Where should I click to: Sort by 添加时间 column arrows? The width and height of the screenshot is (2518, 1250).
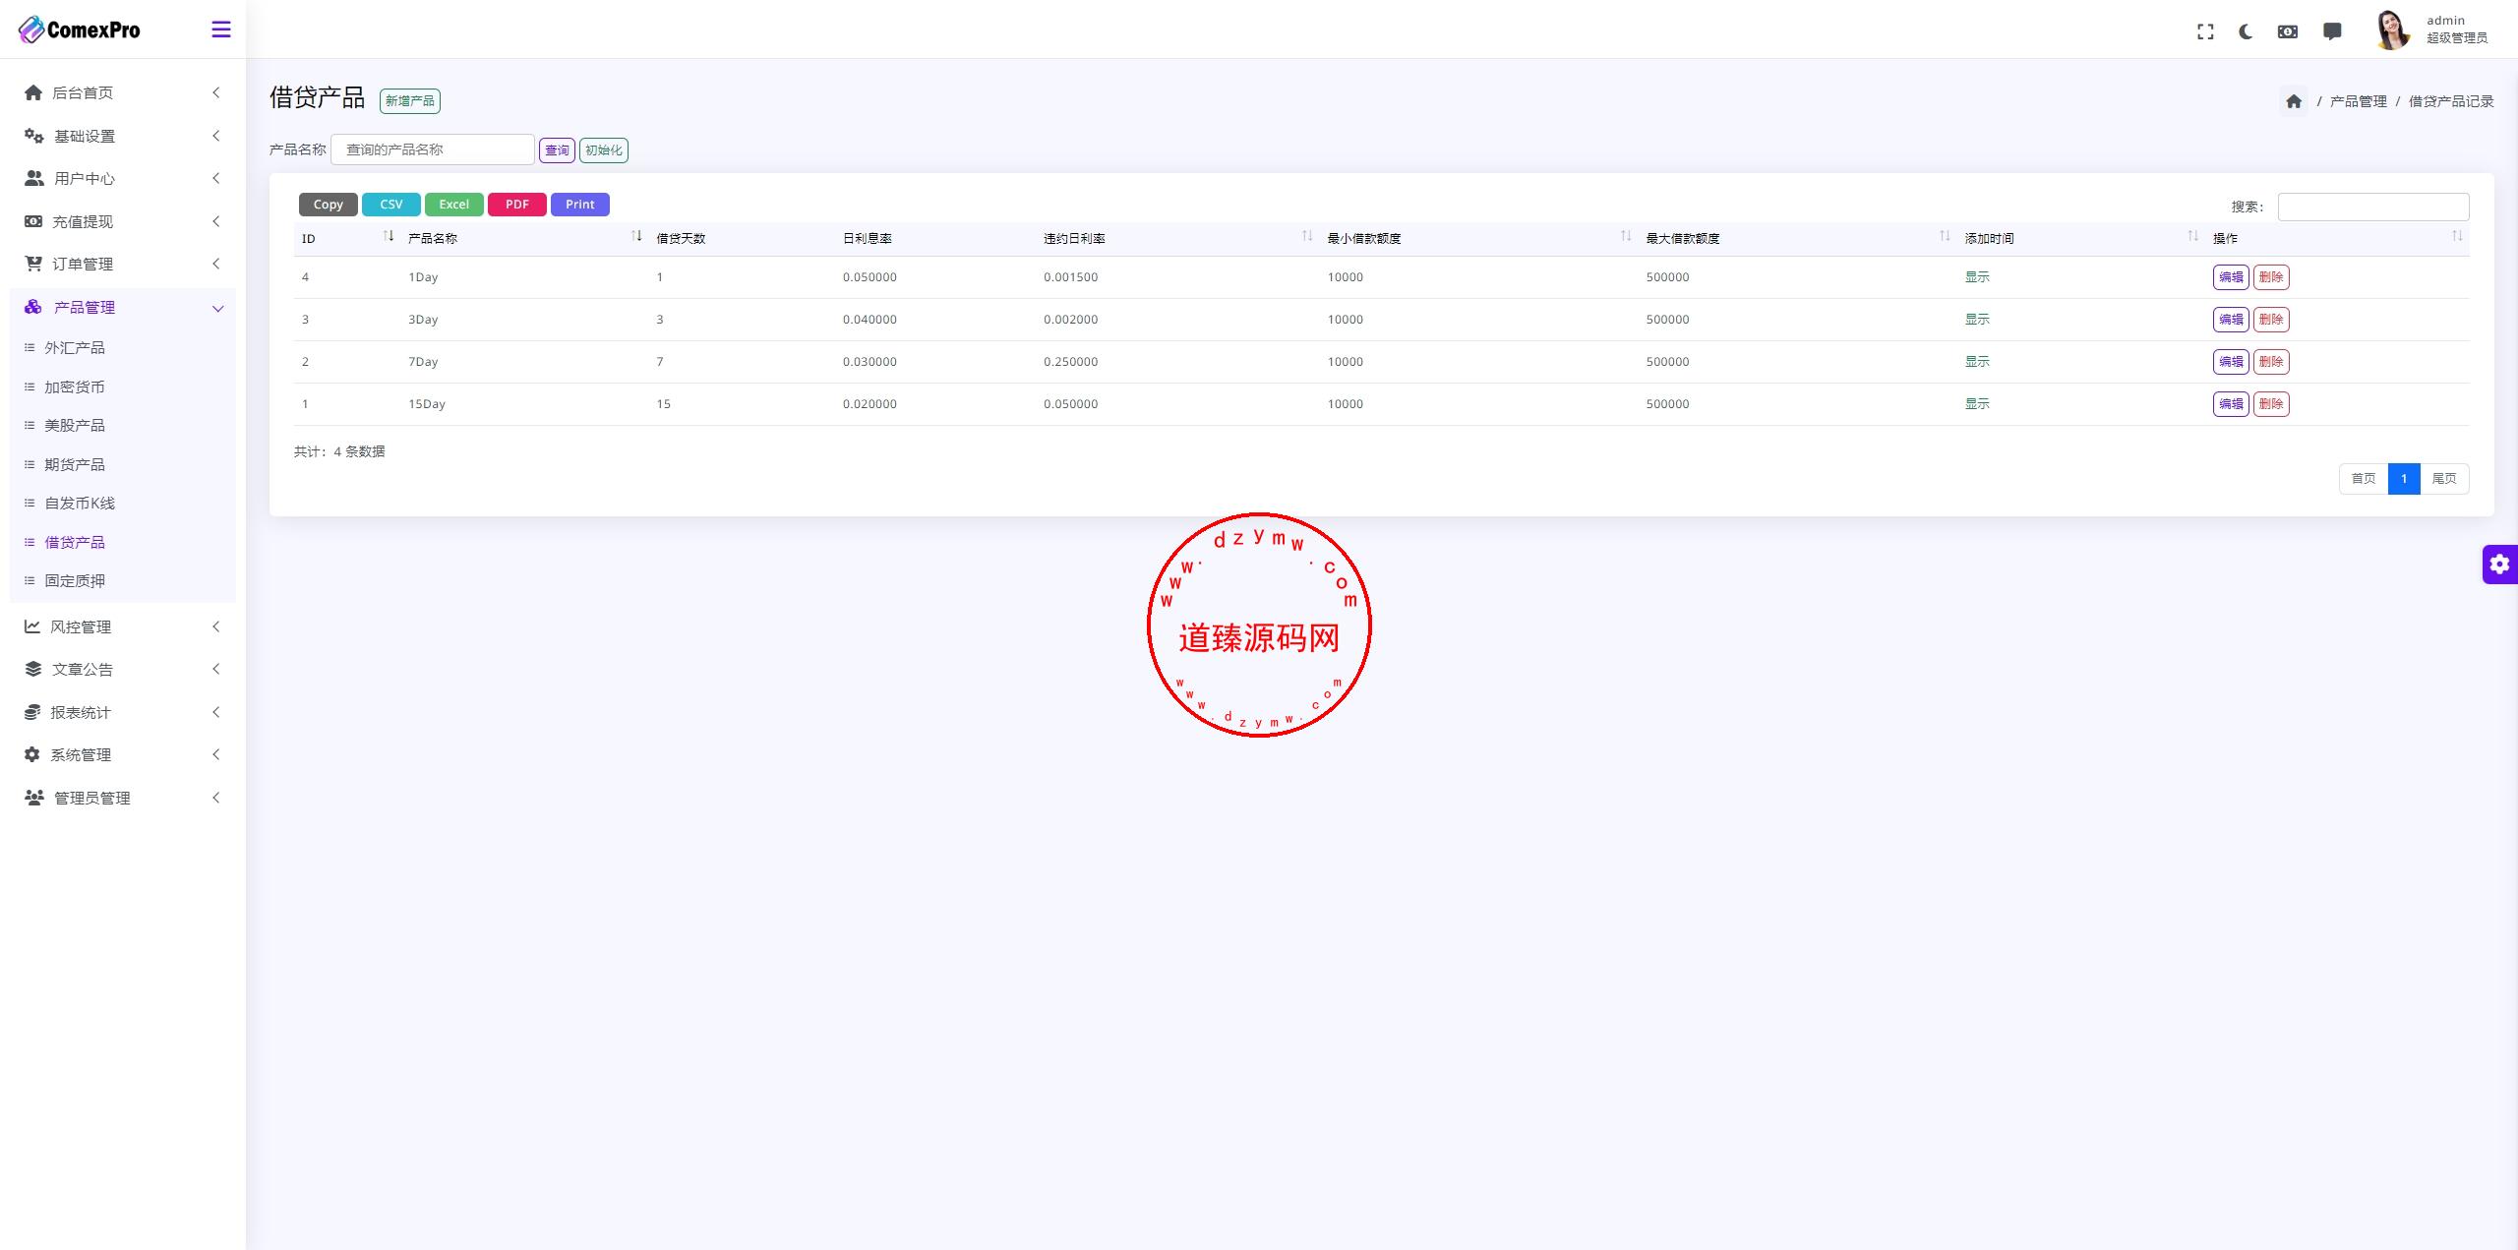pyautogui.click(x=2192, y=236)
